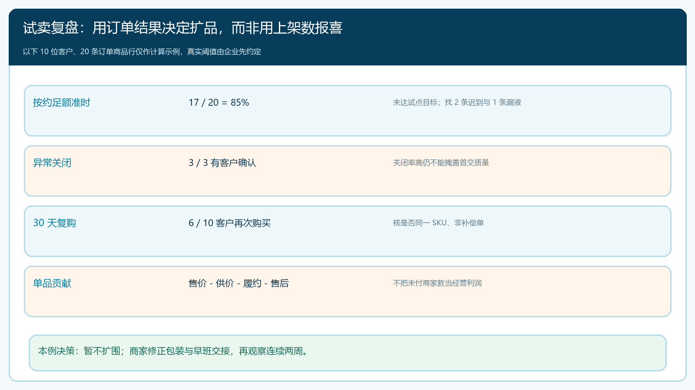The image size is (695, 390).
Task: Click note 未达试点目标；找 2 条迟到与 1 条漏液
Action: point(457,102)
